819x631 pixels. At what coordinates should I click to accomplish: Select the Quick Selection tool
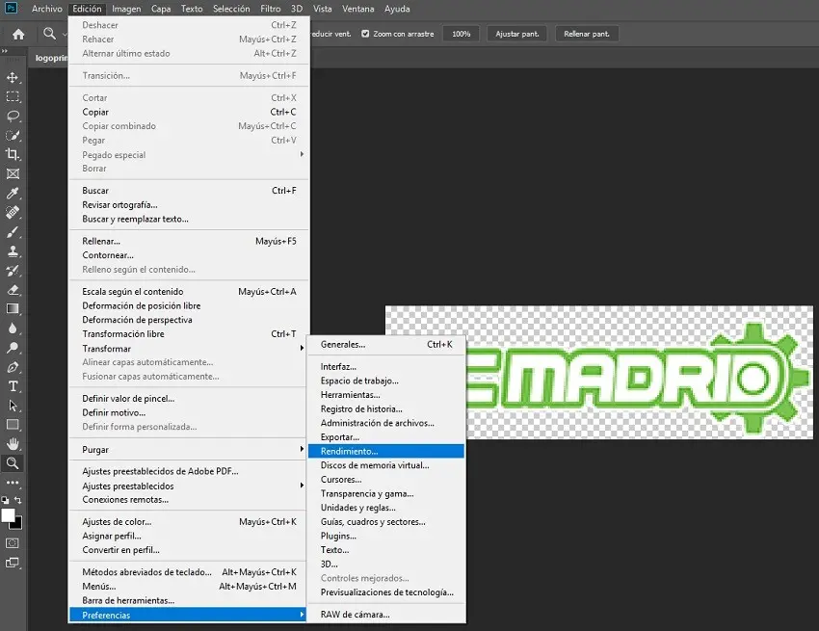[x=13, y=135]
